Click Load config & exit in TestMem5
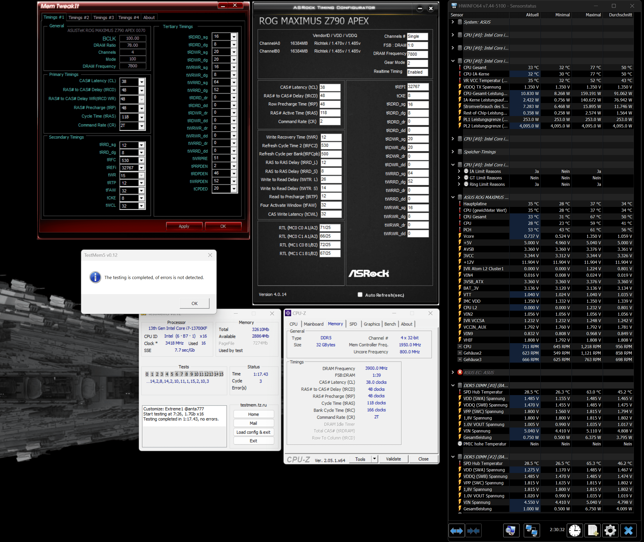Viewport: 644px width, 542px height. point(254,432)
